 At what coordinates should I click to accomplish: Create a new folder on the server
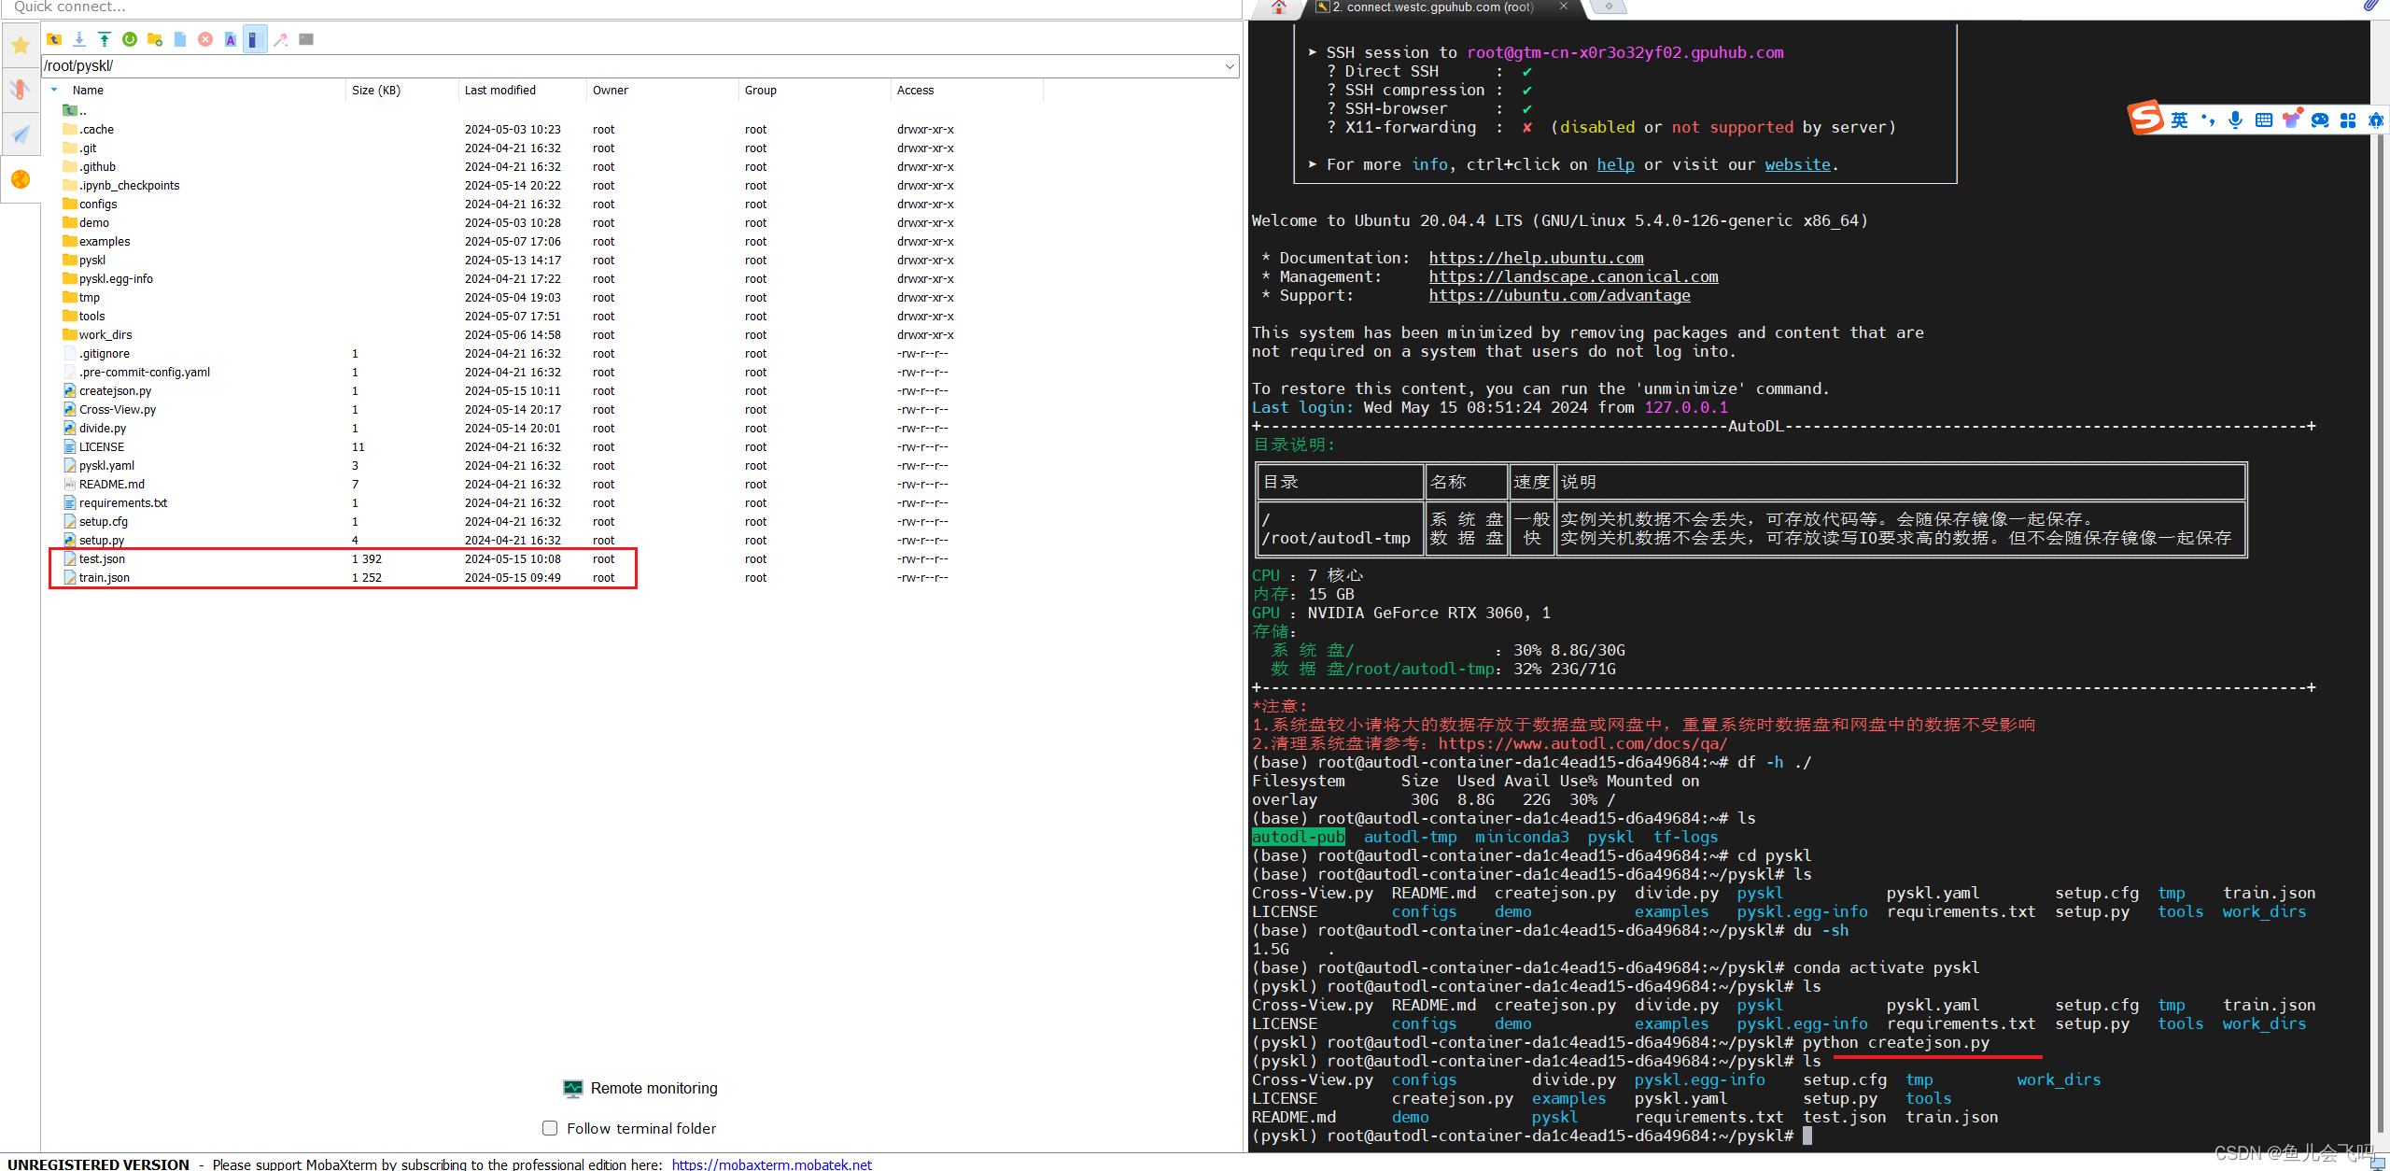tap(154, 39)
